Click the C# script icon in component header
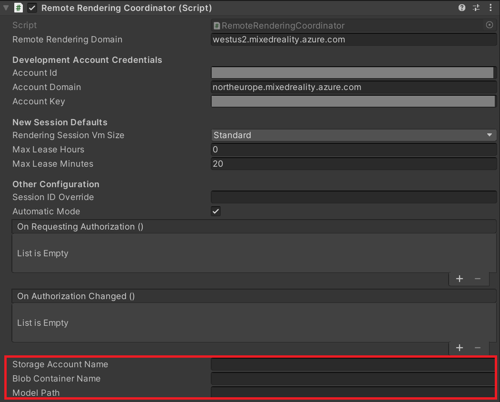The height and width of the screenshot is (402, 500). [19, 8]
